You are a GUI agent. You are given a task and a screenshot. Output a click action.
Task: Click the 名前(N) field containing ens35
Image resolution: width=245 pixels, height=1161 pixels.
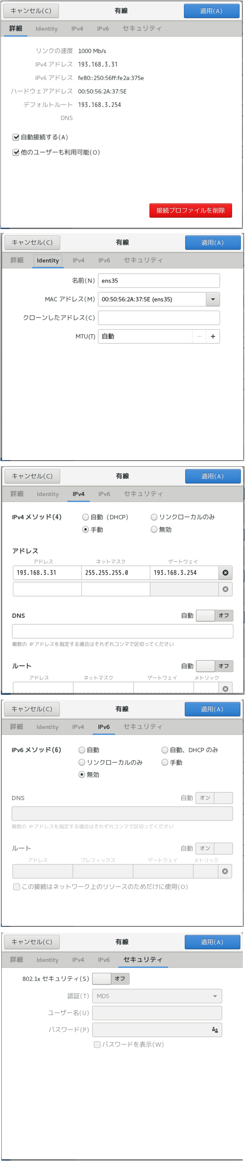[158, 280]
